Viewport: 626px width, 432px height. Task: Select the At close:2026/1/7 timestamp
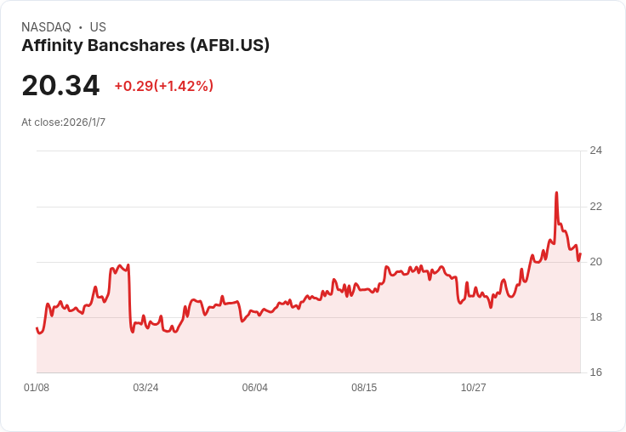pos(63,122)
